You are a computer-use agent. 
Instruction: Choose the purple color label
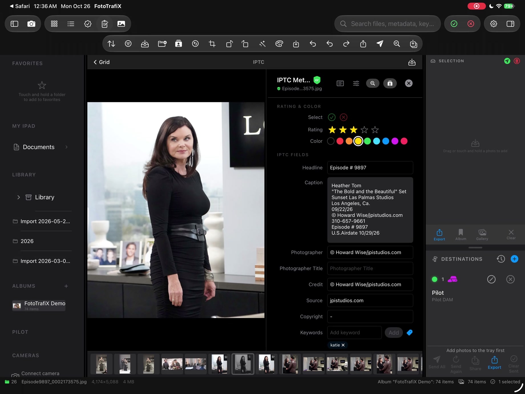point(395,141)
